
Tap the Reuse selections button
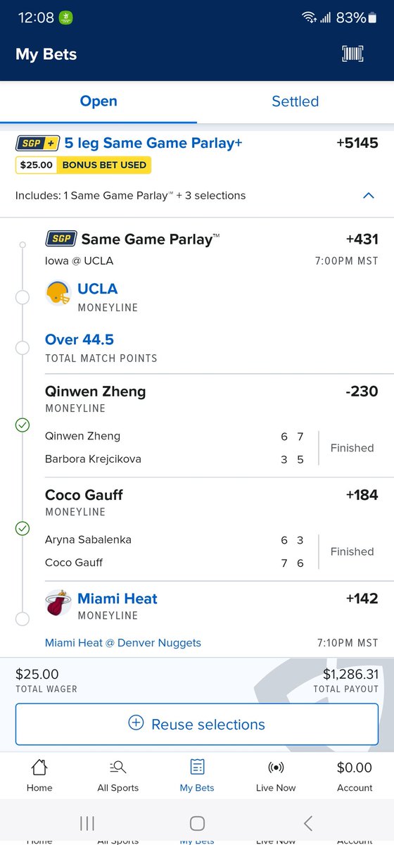(x=196, y=724)
